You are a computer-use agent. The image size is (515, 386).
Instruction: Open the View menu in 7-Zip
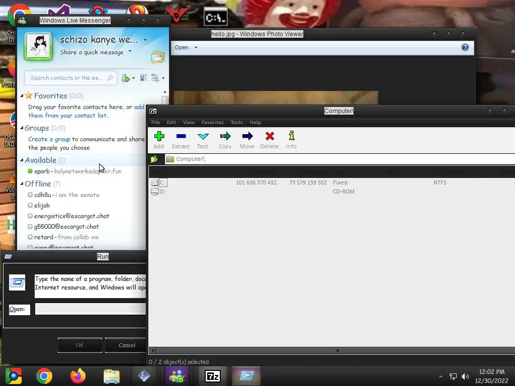coord(189,123)
